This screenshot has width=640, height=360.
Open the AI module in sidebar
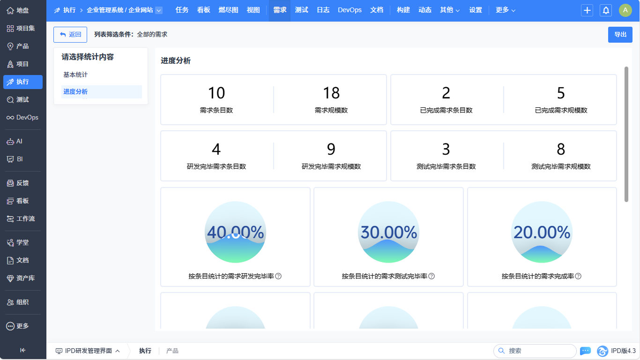point(19,141)
